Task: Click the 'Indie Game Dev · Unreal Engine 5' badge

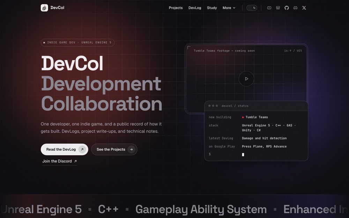Action: click(78, 43)
